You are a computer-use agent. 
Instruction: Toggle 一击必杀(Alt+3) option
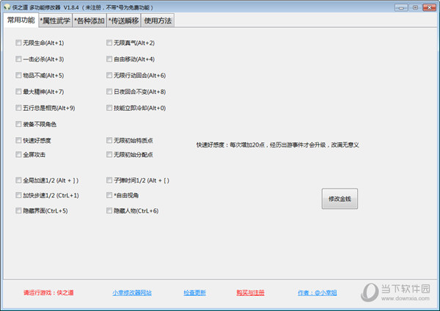pos(18,59)
